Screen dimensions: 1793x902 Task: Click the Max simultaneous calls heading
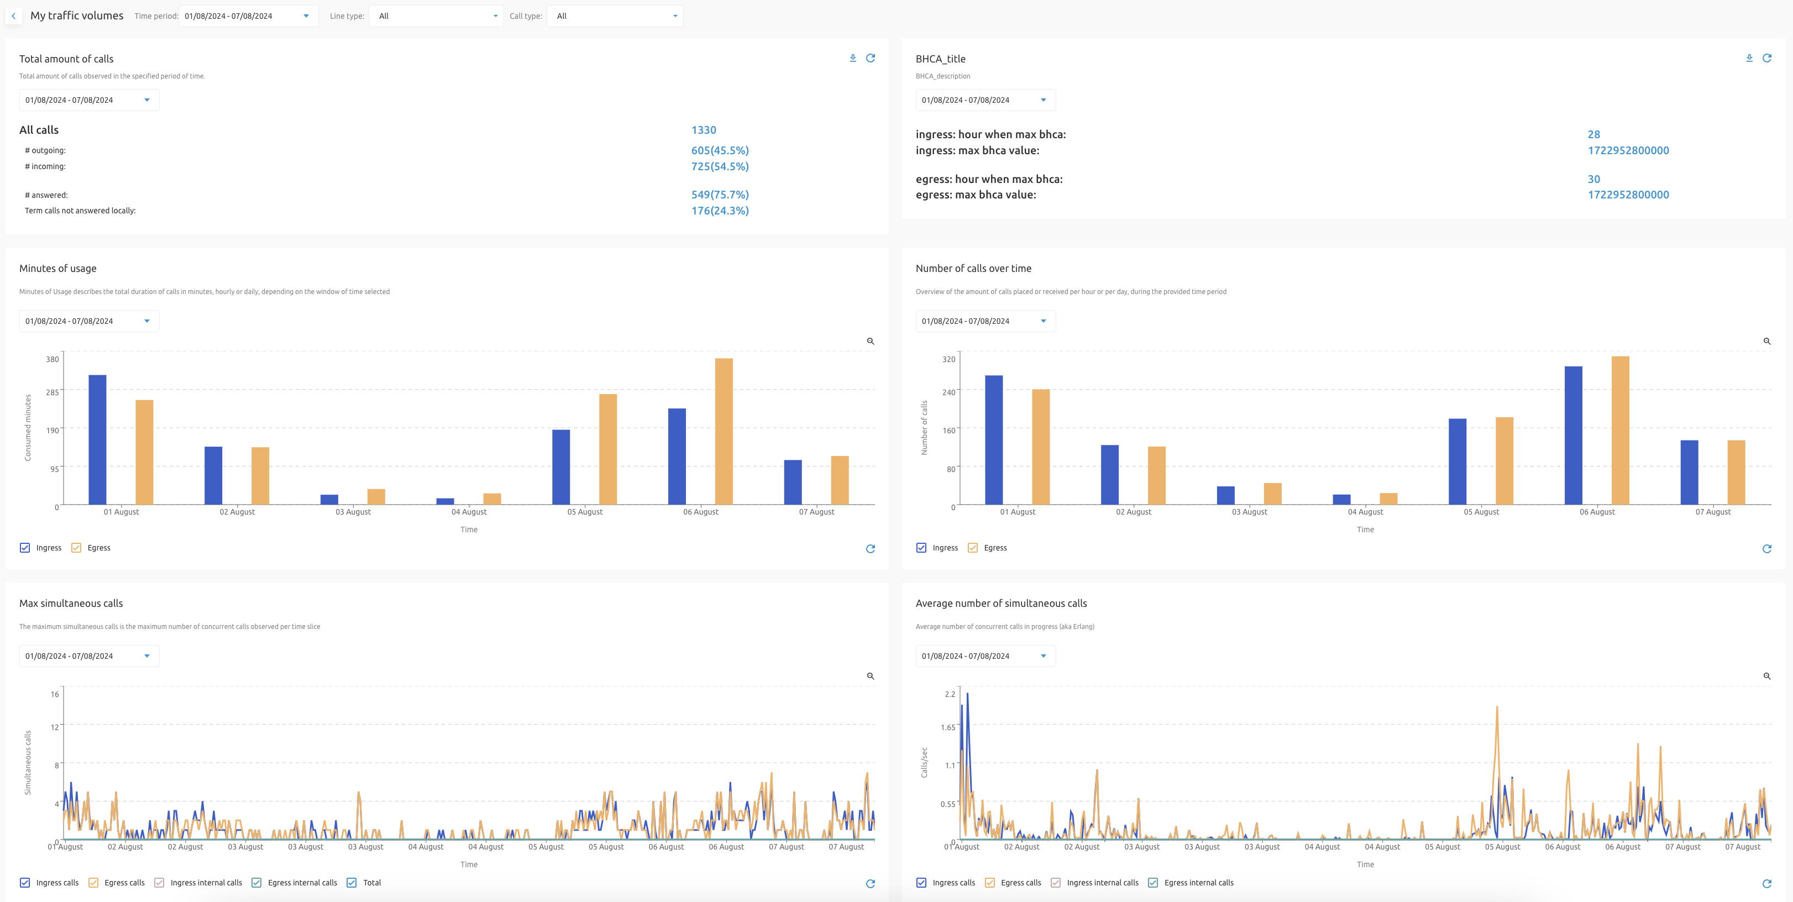click(x=71, y=604)
